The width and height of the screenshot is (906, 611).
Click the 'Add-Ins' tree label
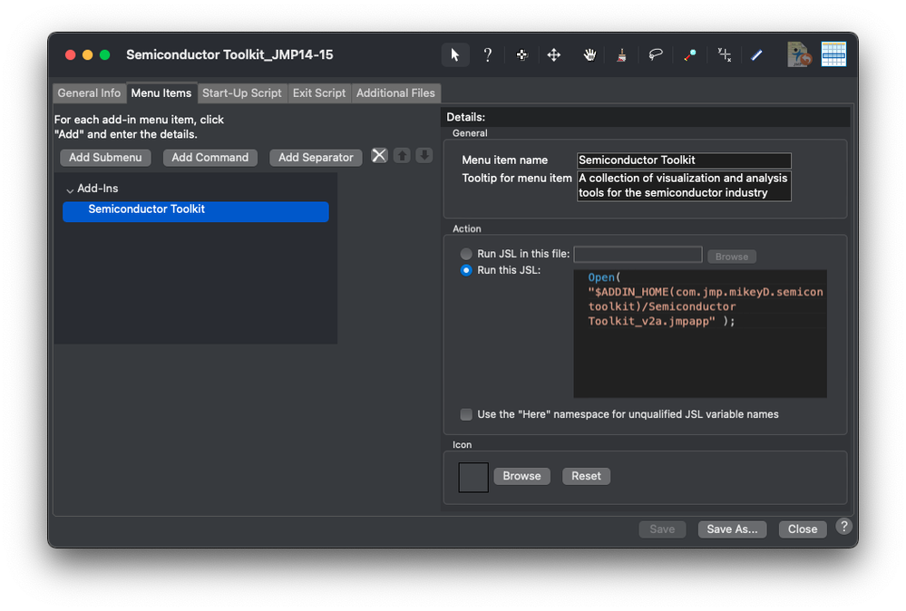[98, 189]
